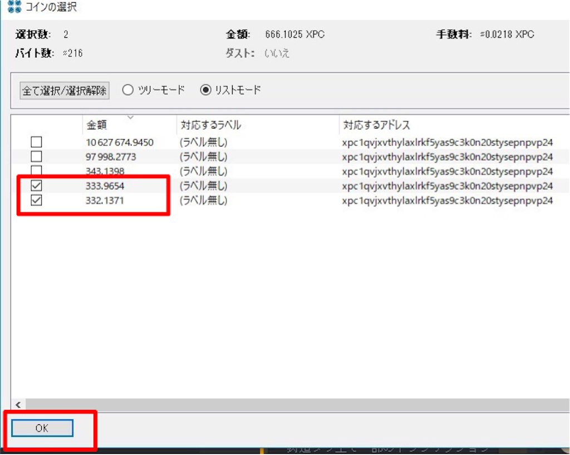Click the 666.1025 XPC amount value
The width and height of the screenshot is (570, 455).
pos(294,34)
